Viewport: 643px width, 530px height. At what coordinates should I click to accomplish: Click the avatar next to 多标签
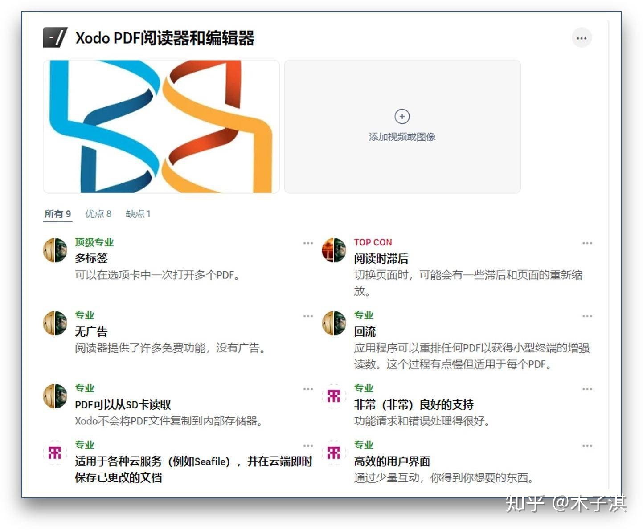tap(55, 250)
